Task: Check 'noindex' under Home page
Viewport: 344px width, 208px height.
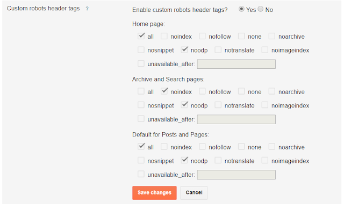Action: coord(164,36)
